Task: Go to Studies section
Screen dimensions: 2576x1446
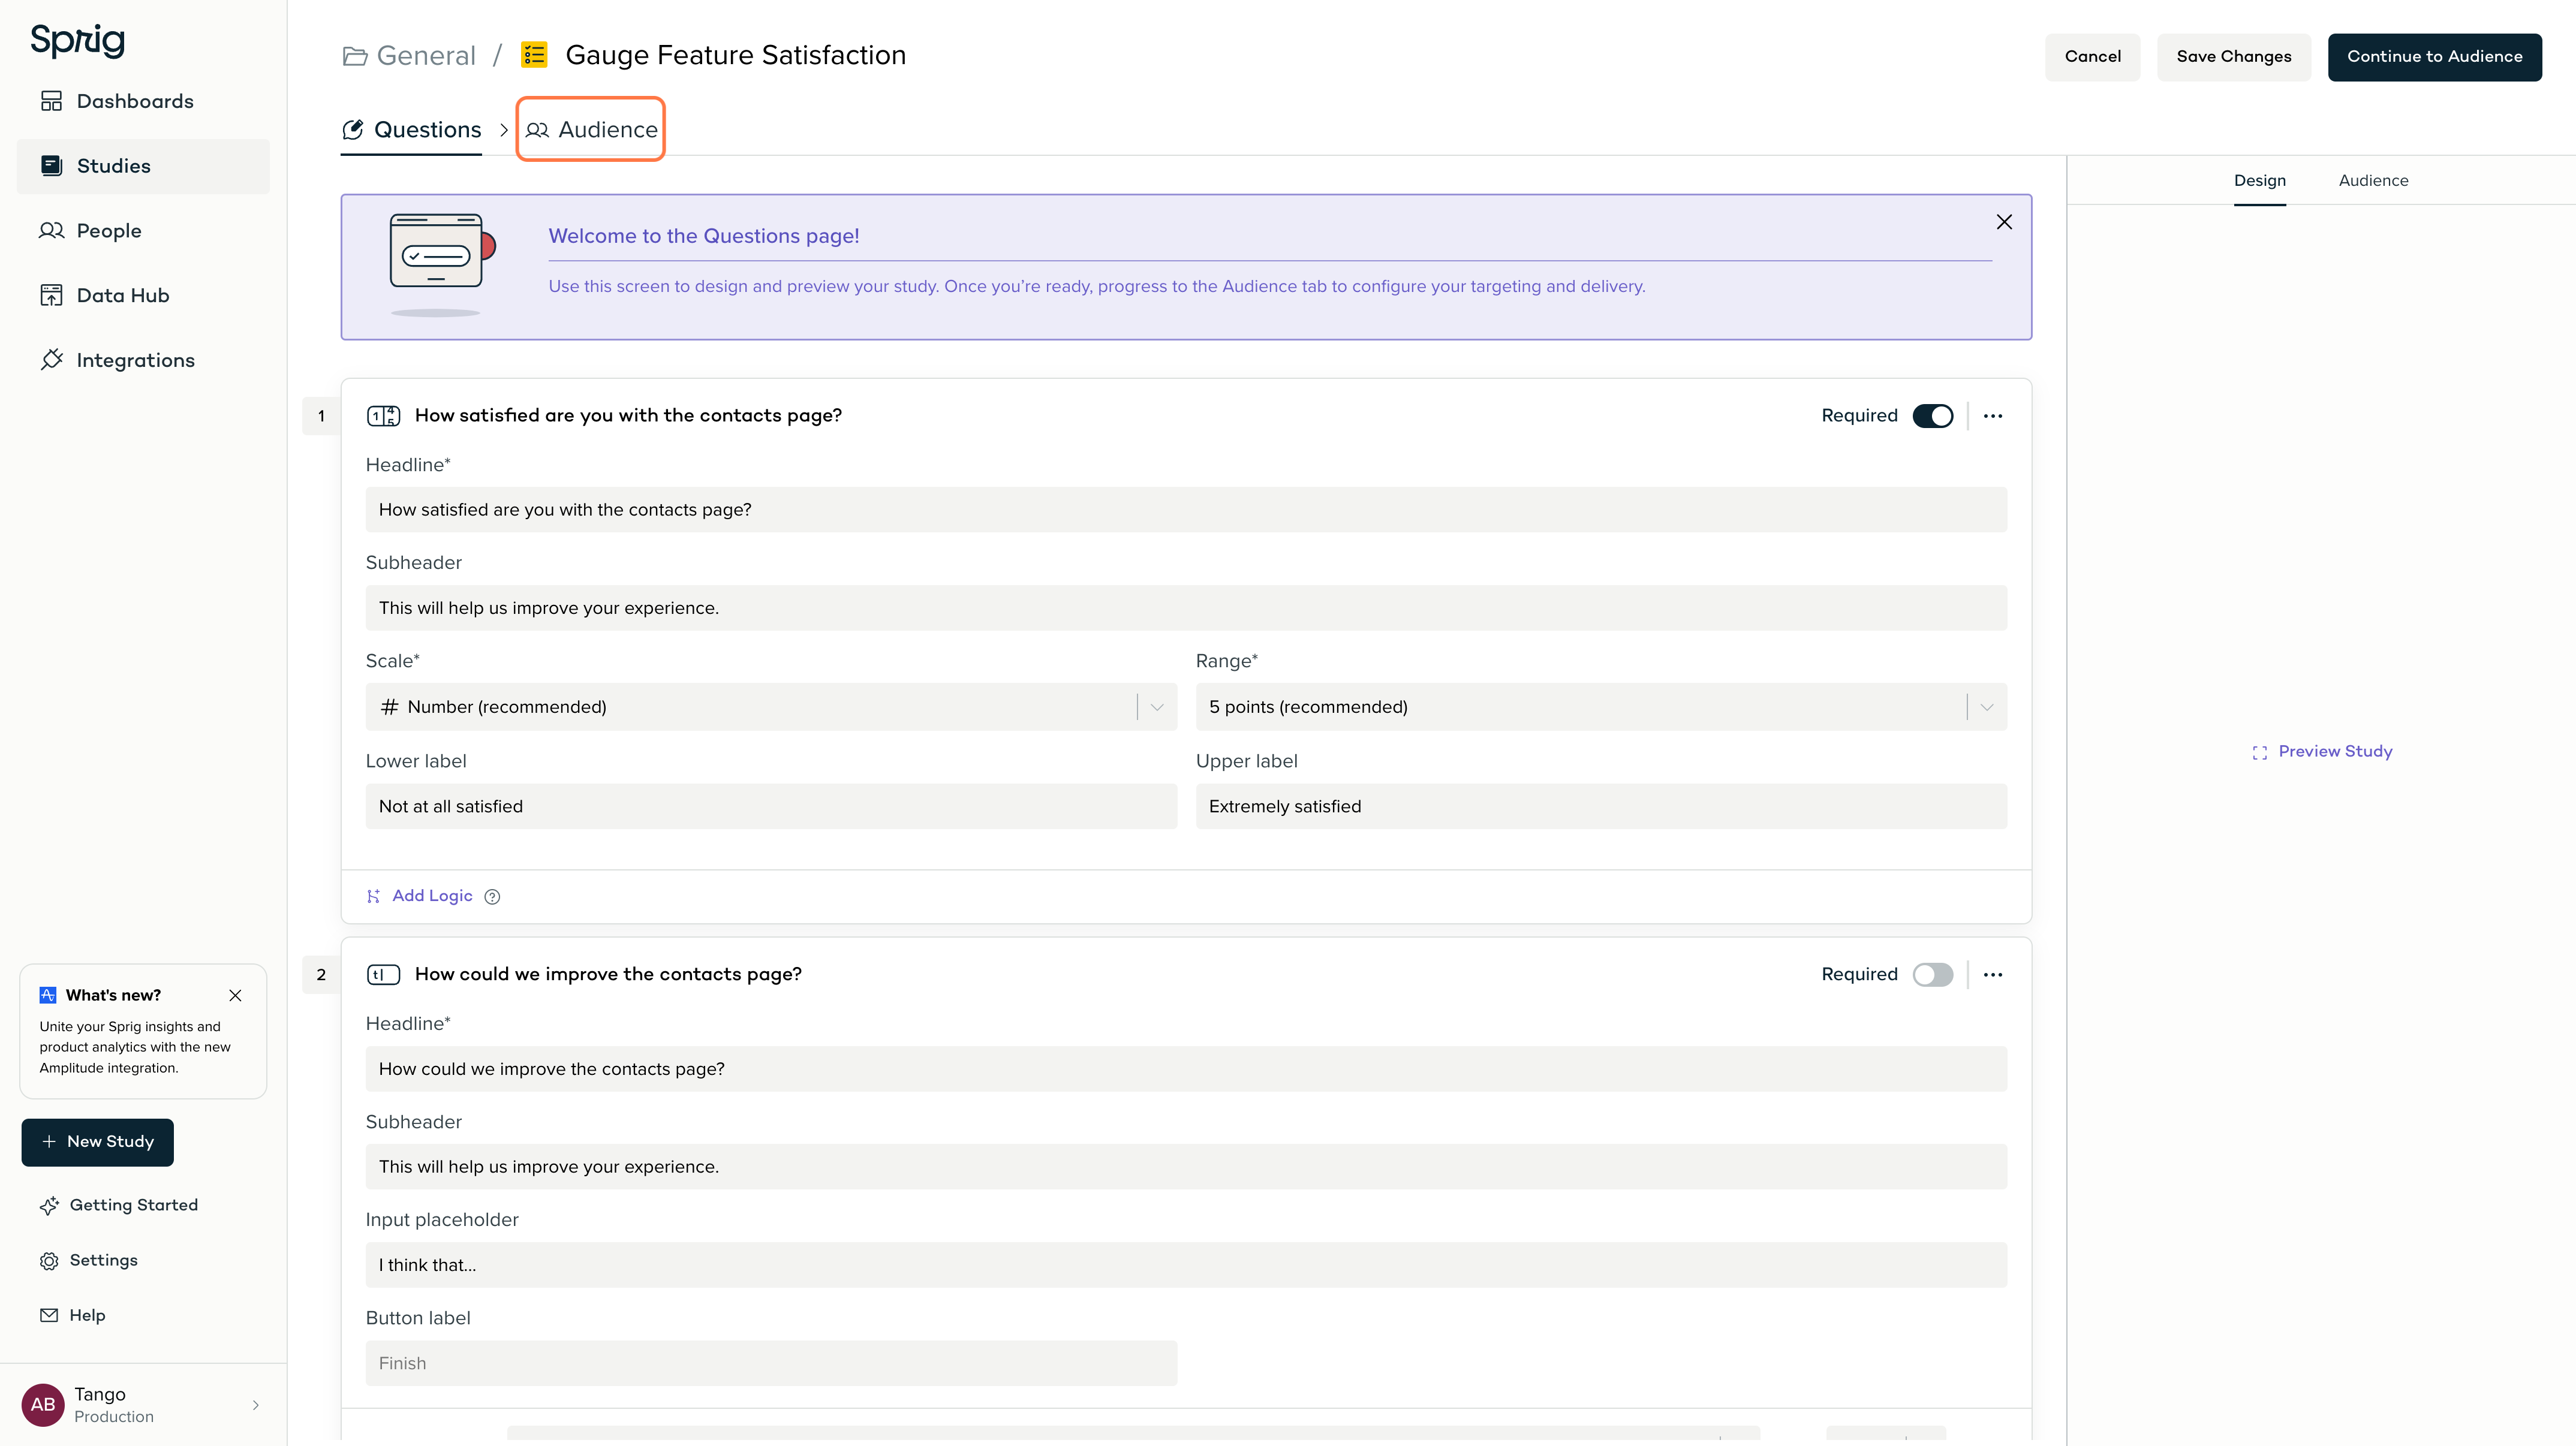Action: click(x=143, y=166)
